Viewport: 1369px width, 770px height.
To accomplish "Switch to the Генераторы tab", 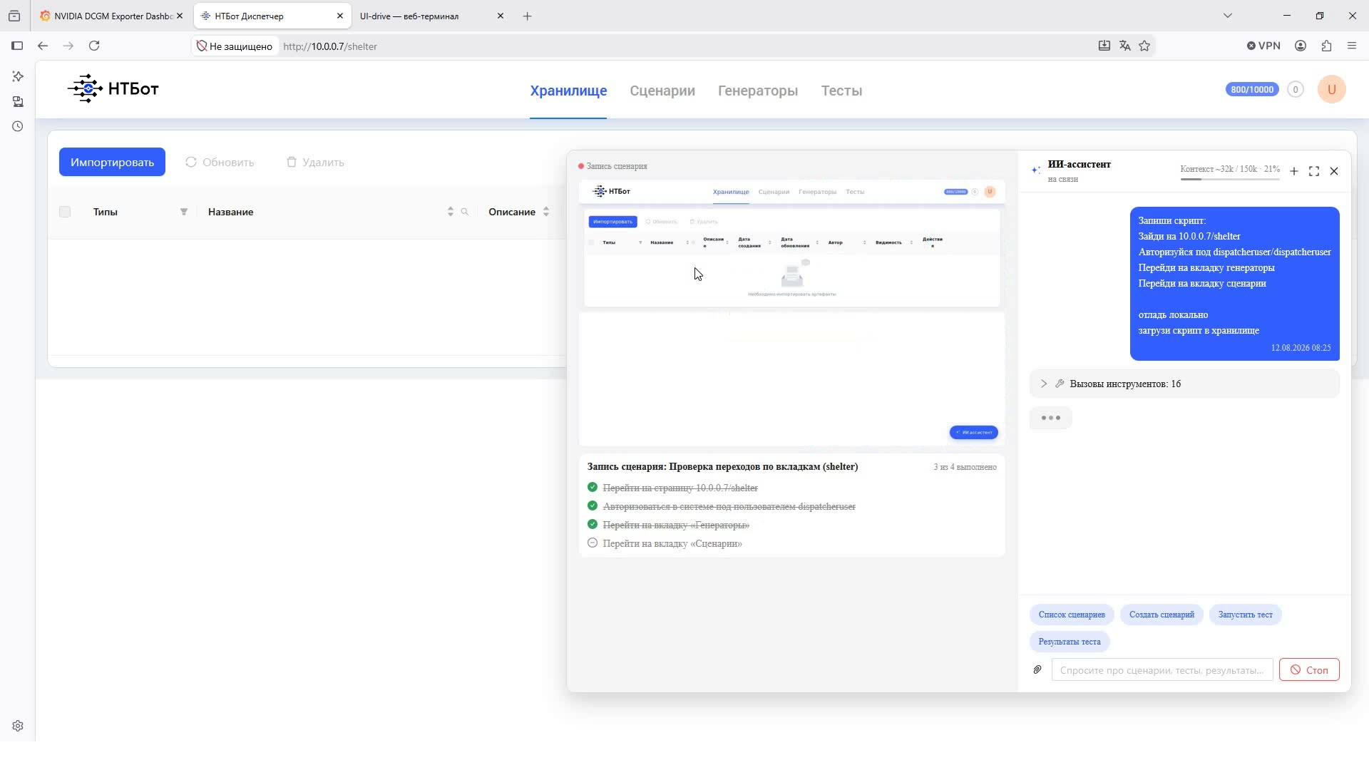I will pos(758,91).
